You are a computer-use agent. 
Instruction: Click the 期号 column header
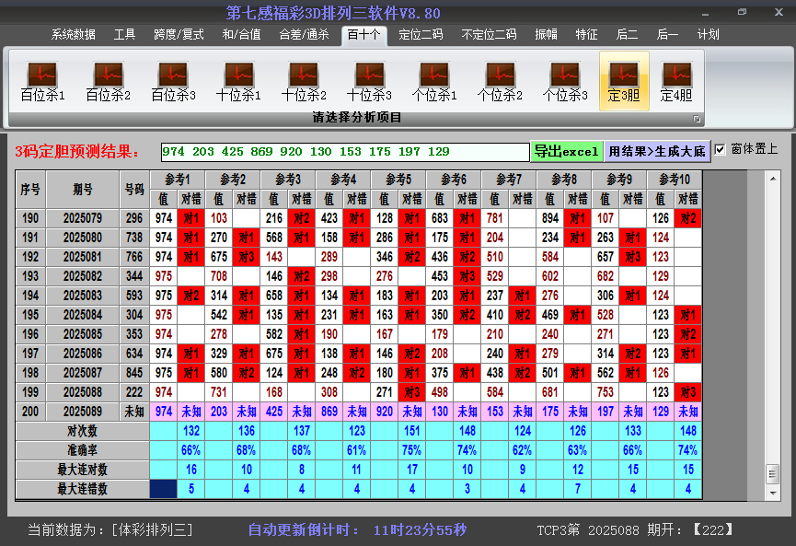(83, 190)
